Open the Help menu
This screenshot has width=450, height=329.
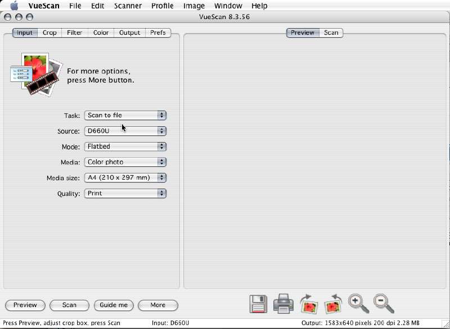click(x=259, y=6)
